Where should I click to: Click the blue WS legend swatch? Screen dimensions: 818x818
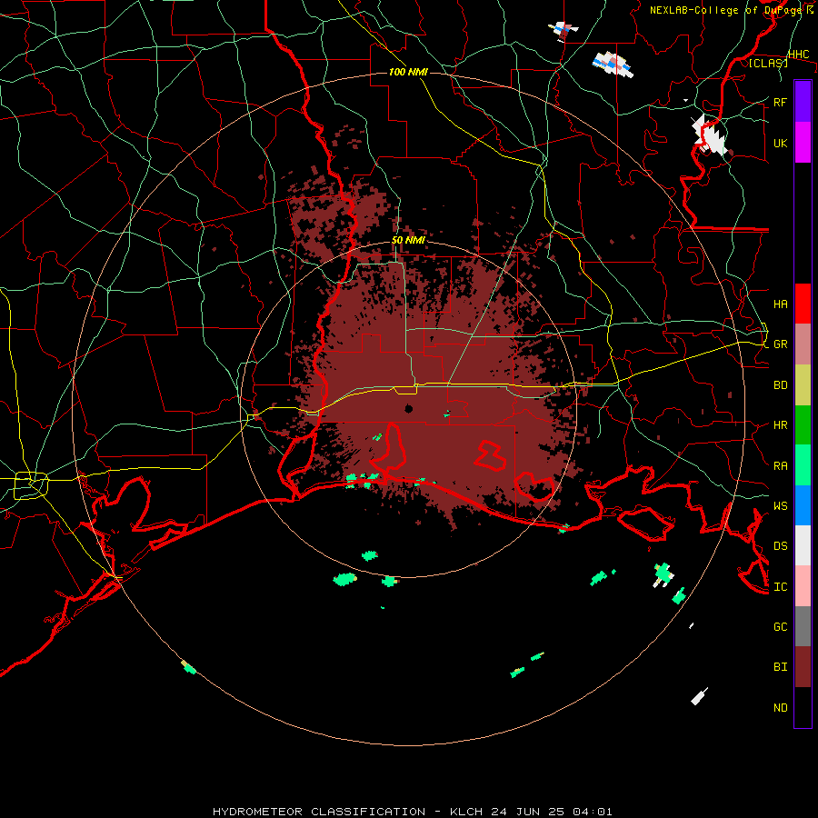(803, 505)
